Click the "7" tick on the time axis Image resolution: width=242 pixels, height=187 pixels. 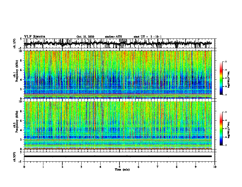[158, 167]
